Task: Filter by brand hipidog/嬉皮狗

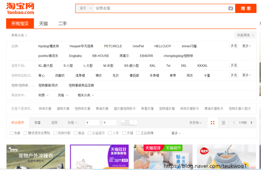Action: 48,46
